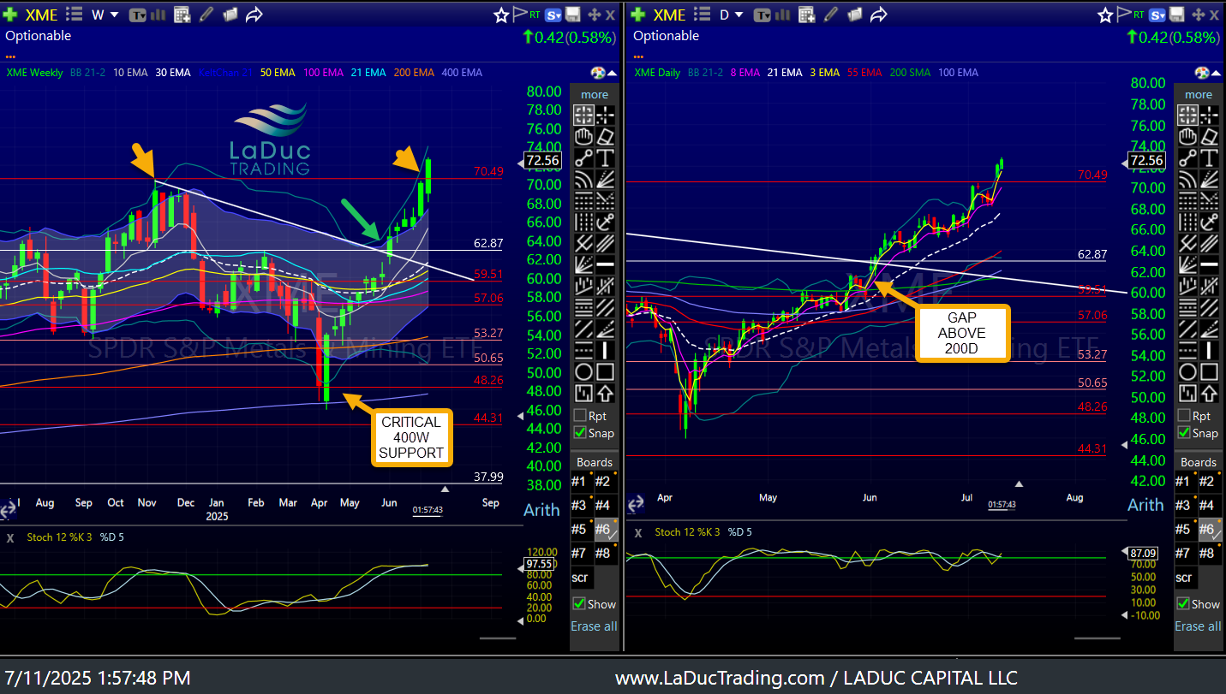
Task: Select hand pan tool in weekly toolbar
Action: coord(583,137)
